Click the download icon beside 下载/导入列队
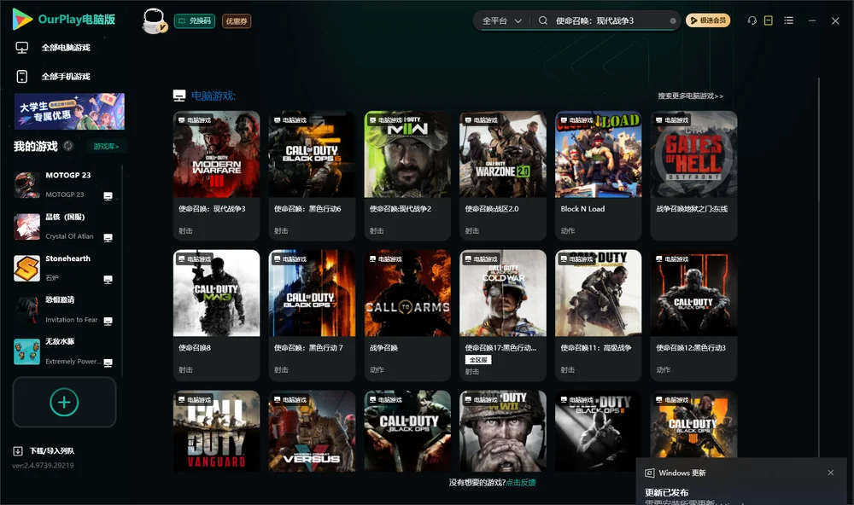The height and width of the screenshot is (505, 854). coord(18,451)
